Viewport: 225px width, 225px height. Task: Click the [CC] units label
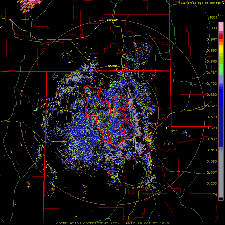click(213, 17)
